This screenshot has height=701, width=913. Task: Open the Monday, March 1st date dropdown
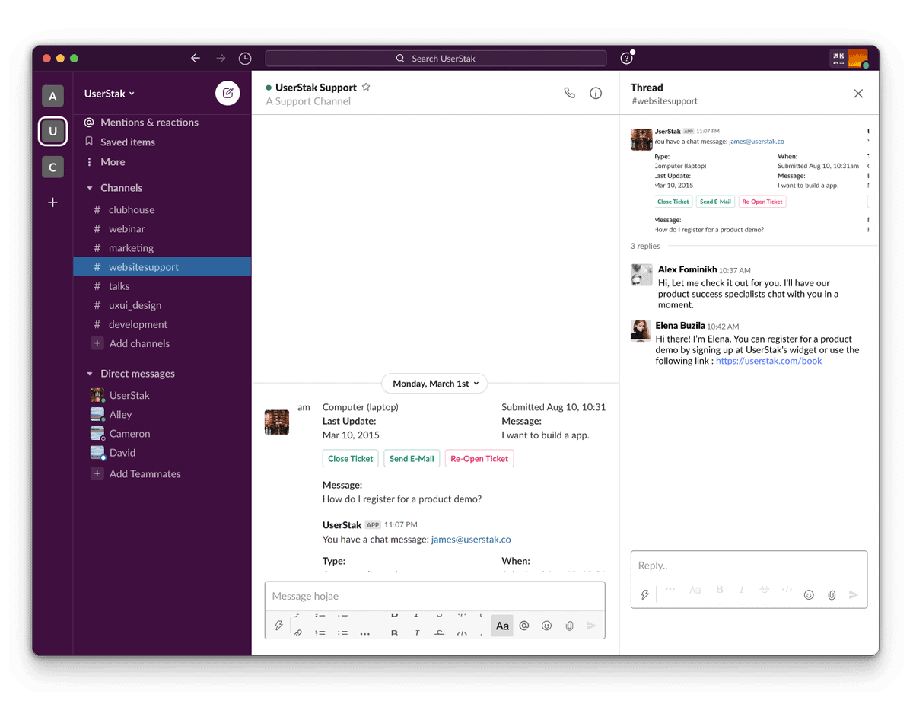tap(435, 384)
